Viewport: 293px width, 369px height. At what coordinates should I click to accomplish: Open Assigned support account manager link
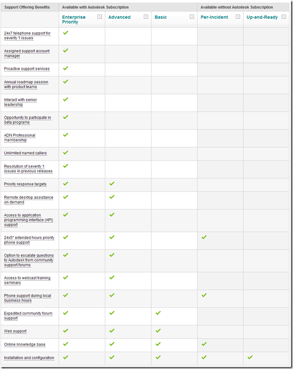click(27, 53)
